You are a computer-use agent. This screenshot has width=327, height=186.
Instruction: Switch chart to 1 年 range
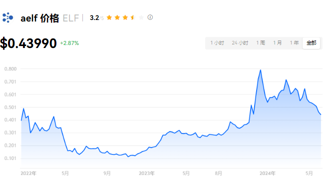[x=294, y=43]
